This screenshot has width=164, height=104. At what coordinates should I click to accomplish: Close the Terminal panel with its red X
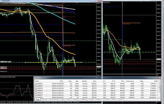pyautogui.click(x=160, y=78)
